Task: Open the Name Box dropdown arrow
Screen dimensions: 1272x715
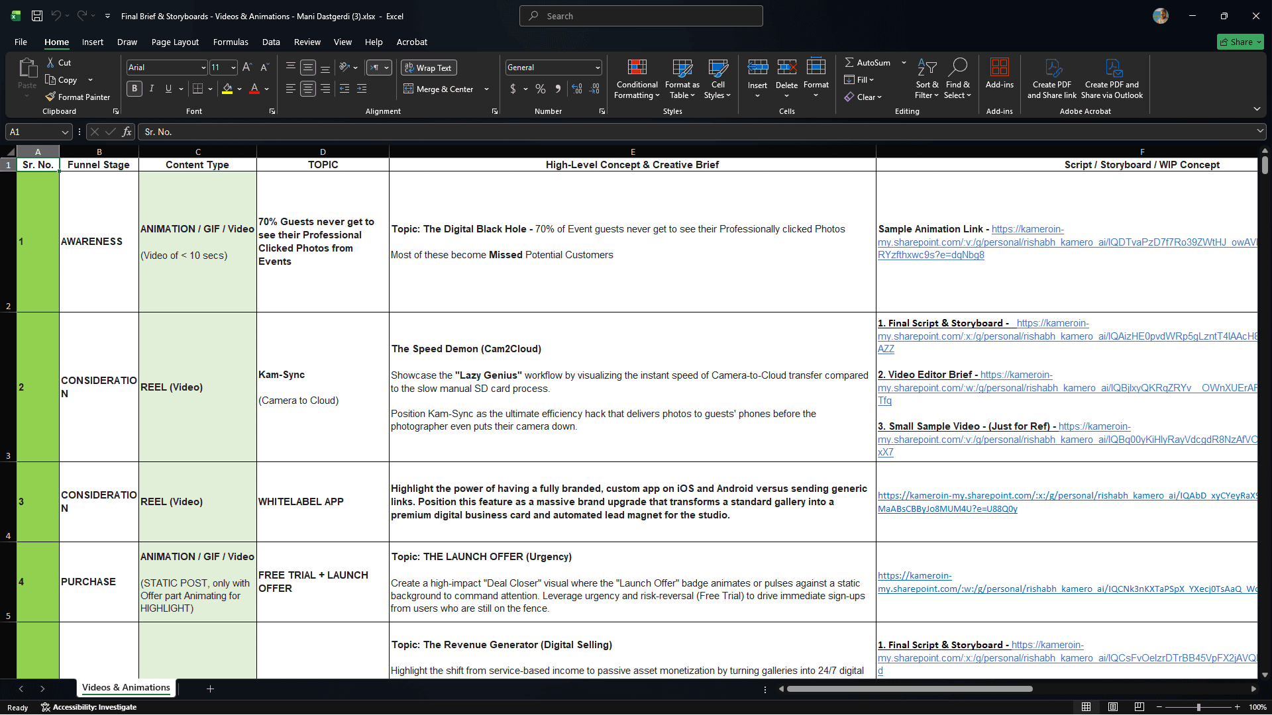Action: point(65,132)
